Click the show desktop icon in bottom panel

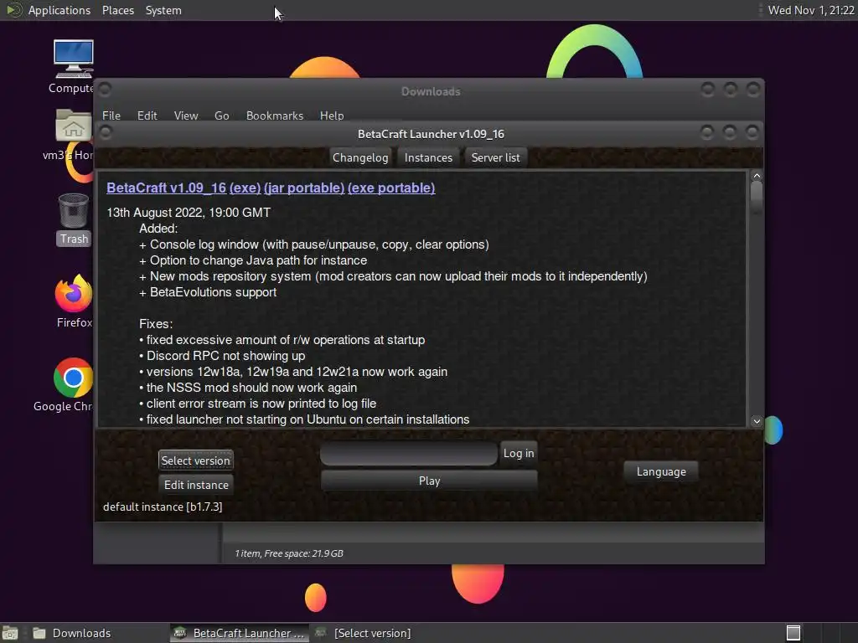pyautogui.click(x=10, y=633)
